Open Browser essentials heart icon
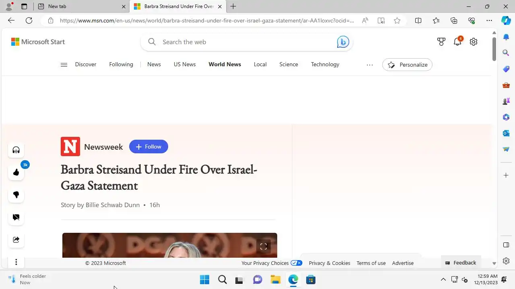This screenshot has height=289, width=515. pos(472,20)
